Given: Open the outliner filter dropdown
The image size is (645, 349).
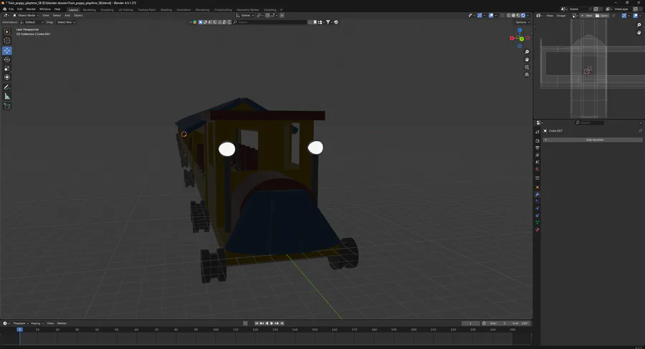Looking at the screenshot, I should (x=329, y=22).
